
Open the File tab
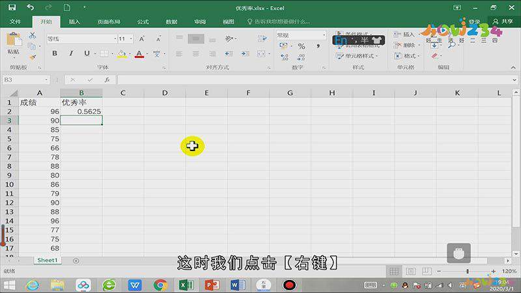(15, 21)
